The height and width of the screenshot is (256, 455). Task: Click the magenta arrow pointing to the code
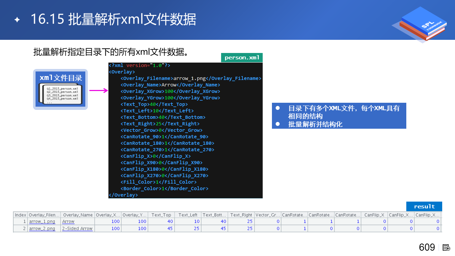[98, 91]
